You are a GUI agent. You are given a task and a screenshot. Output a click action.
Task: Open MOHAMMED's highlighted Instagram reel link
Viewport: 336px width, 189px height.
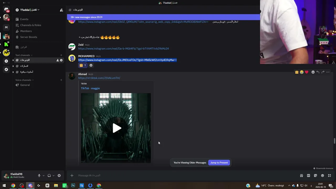[x=127, y=60]
